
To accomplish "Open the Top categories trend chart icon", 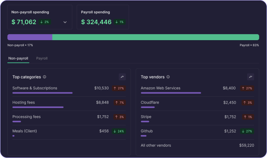I will [x=122, y=77].
